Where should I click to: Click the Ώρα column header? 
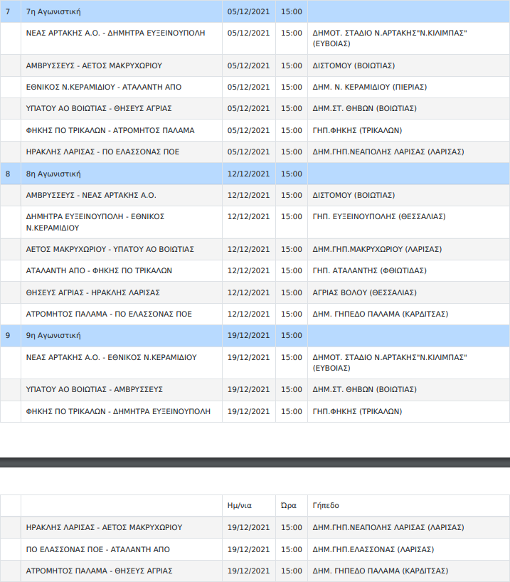288,506
